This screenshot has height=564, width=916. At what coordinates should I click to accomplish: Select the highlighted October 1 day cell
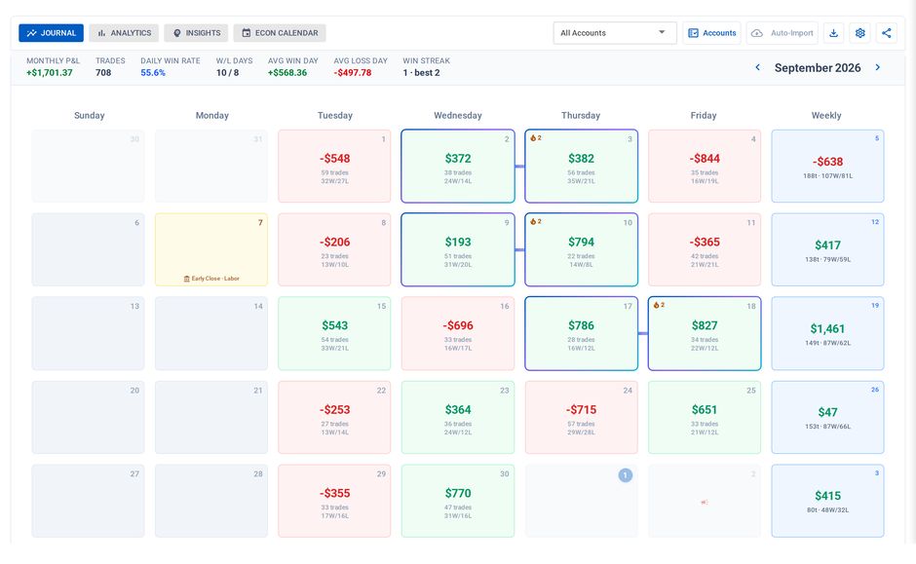click(x=581, y=501)
